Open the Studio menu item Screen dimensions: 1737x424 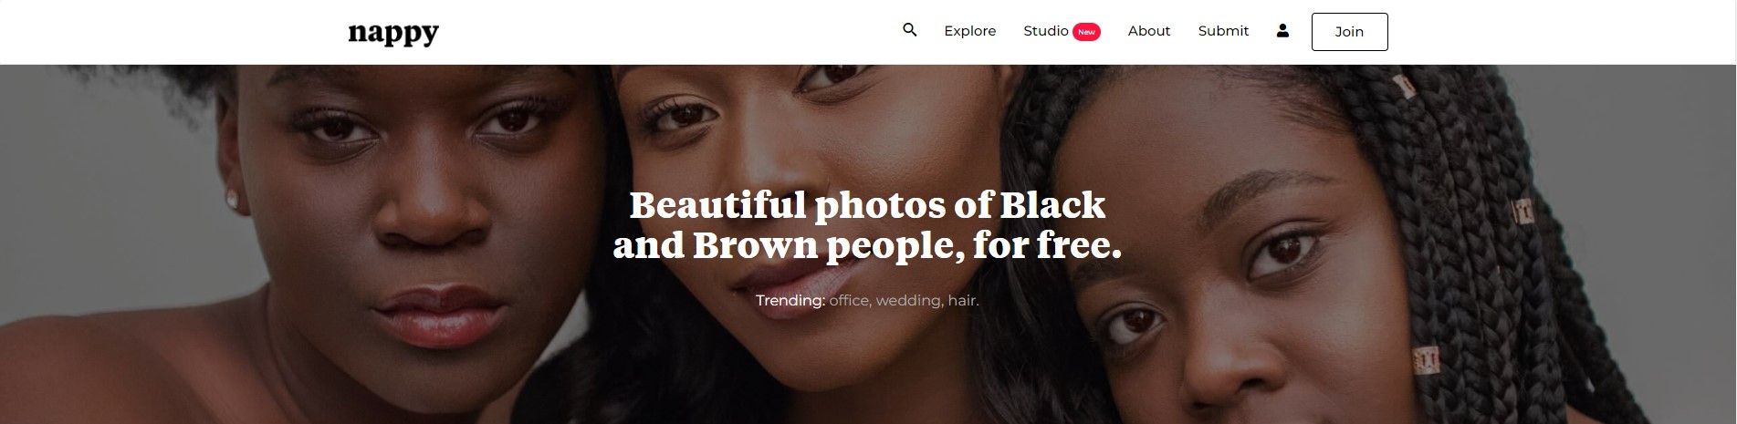[x=1046, y=31]
